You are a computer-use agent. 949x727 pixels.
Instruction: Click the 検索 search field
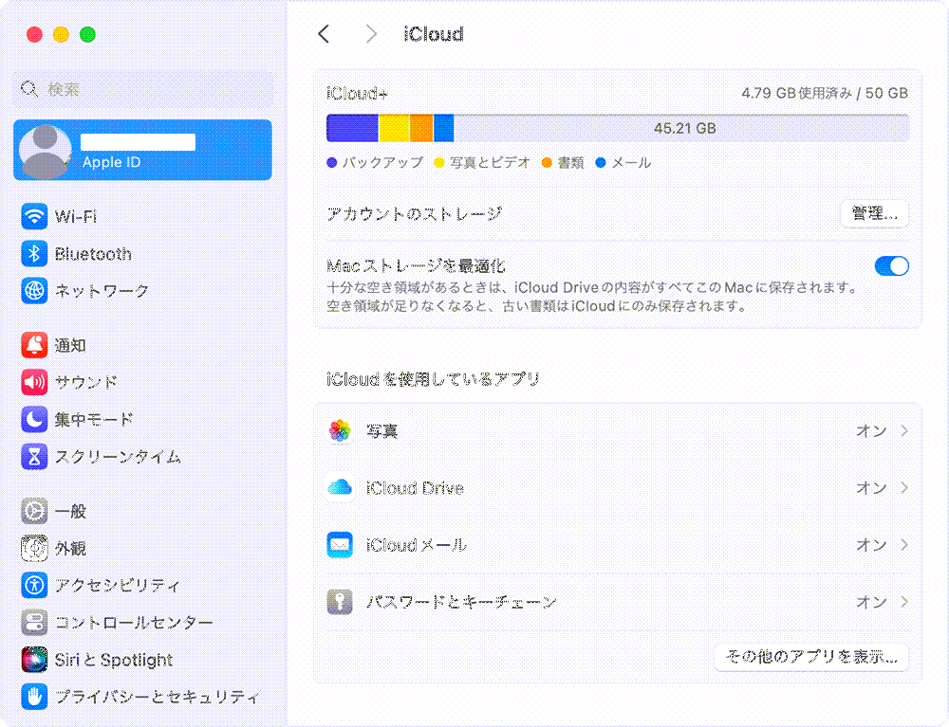click(143, 89)
